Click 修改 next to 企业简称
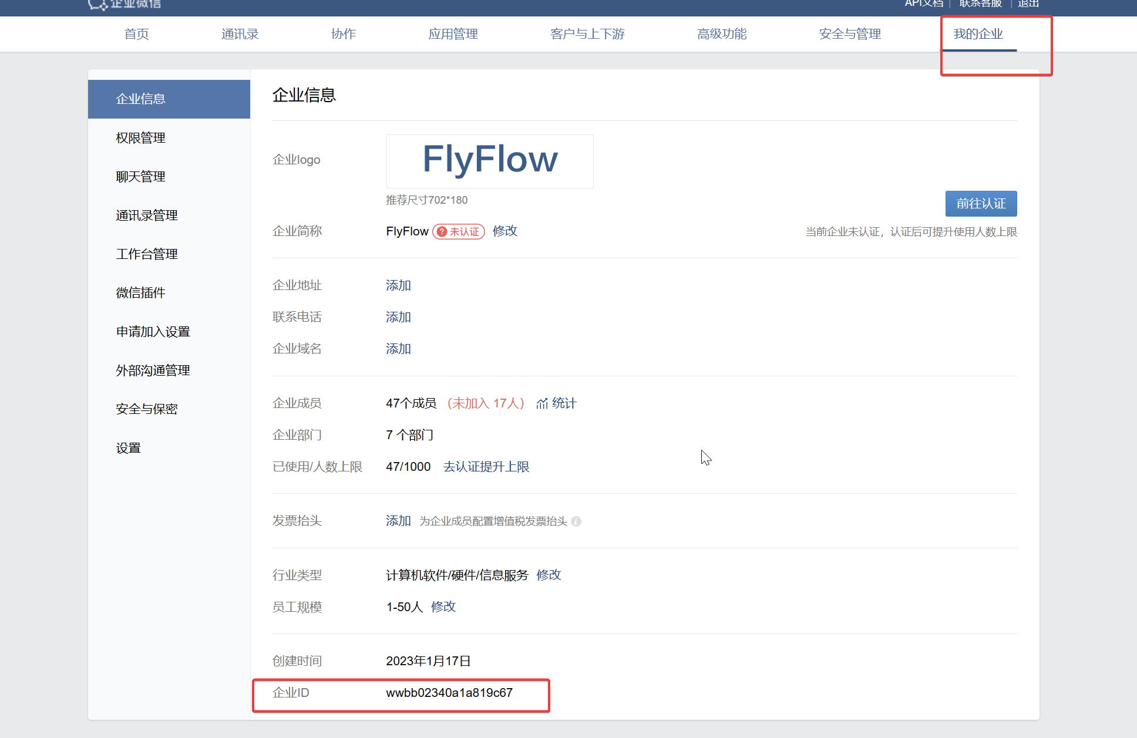 [x=505, y=231]
